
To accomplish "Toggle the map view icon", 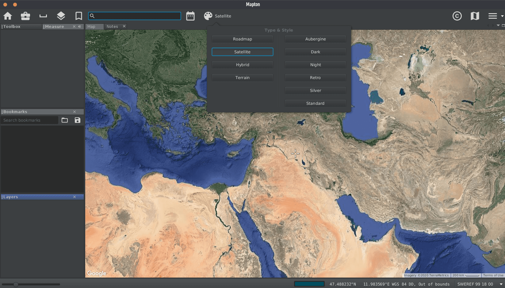I will pos(475,16).
